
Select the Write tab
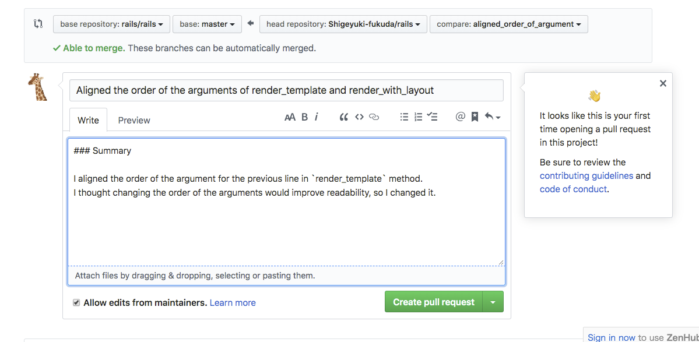[89, 120]
